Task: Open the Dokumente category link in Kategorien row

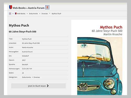Action: click(26, 77)
